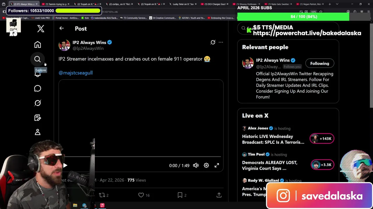Open a new browser tab with plus
Image resolution: width=373 pixels, height=209 pixels.
[330, 4]
